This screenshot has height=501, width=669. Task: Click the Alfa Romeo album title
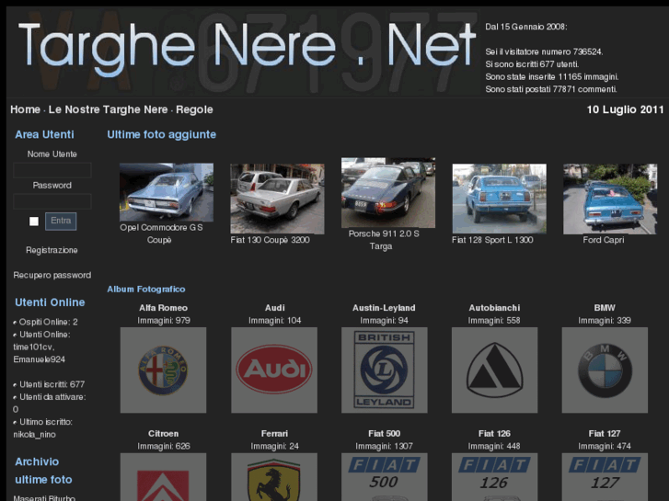click(x=163, y=308)
